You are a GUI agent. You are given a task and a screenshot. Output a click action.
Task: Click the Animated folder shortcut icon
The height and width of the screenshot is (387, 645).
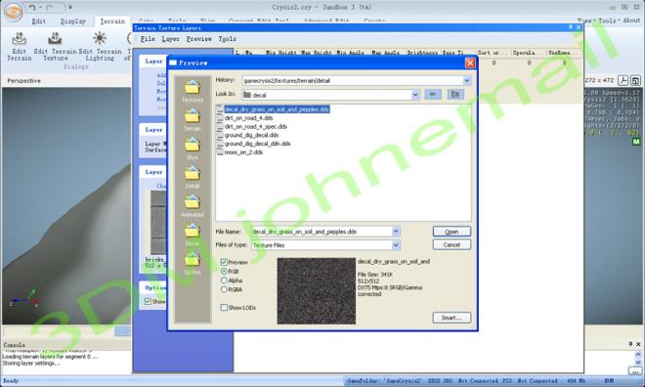pyautogui.click(x=193, y=202)
